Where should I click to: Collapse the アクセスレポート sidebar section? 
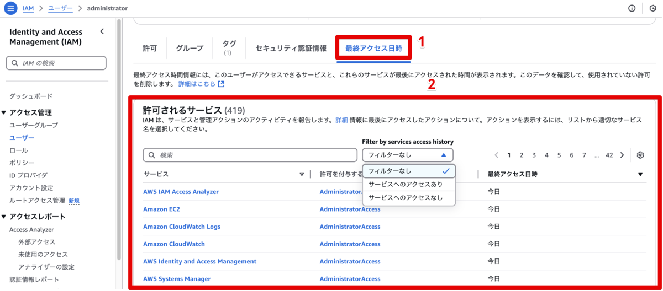(4, 217)
